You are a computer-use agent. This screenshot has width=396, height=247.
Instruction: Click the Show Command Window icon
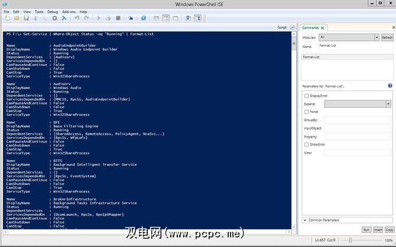pos(188,18)
